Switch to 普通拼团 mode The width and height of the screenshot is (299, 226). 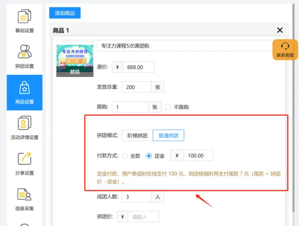pos(168,135)
